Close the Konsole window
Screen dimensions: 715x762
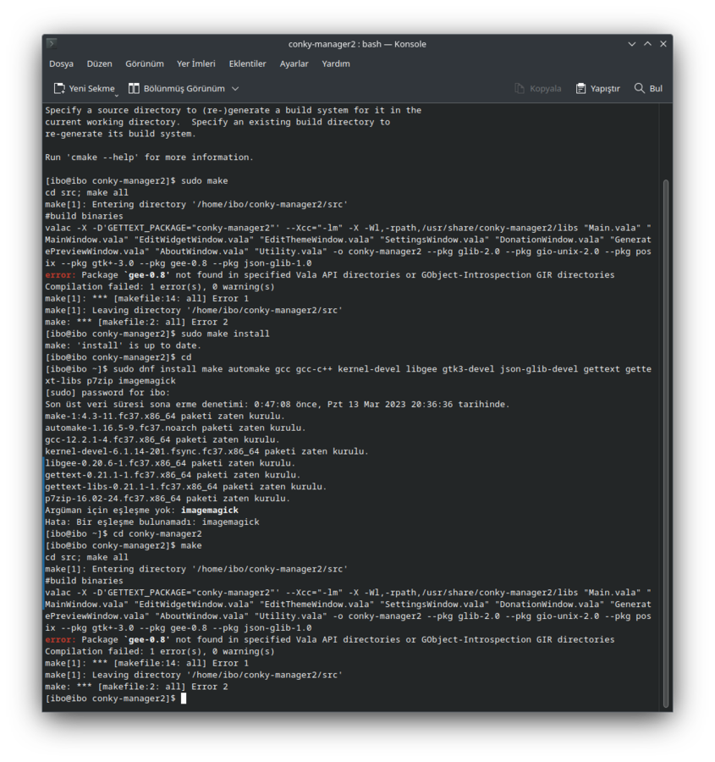[x=663, y=44]
